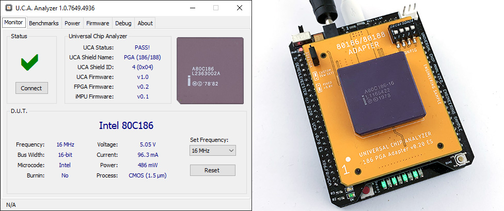Click the Reset button

pos(212,170)
